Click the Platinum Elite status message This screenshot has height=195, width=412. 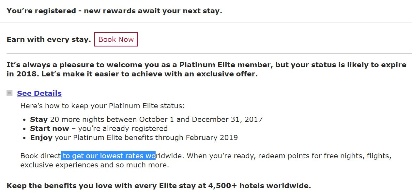(x=206, y=65)
